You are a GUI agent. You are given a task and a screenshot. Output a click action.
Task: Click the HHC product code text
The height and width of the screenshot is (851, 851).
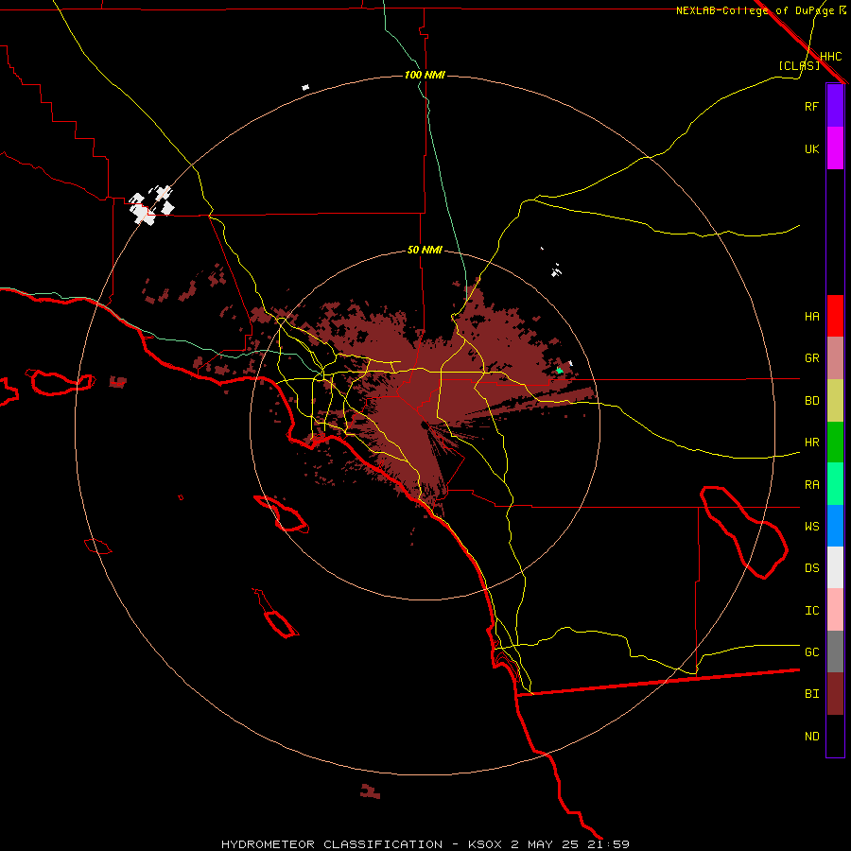[x=831, y=57]
